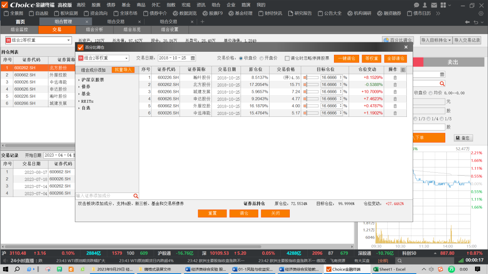Delete the 外服控股 row with trash icon
The image size is (488, 274).
click(x=395, y=106)
